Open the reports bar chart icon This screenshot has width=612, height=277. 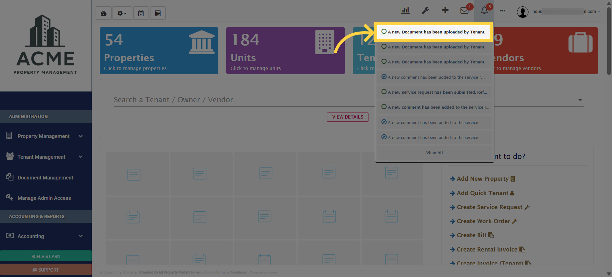405,11
